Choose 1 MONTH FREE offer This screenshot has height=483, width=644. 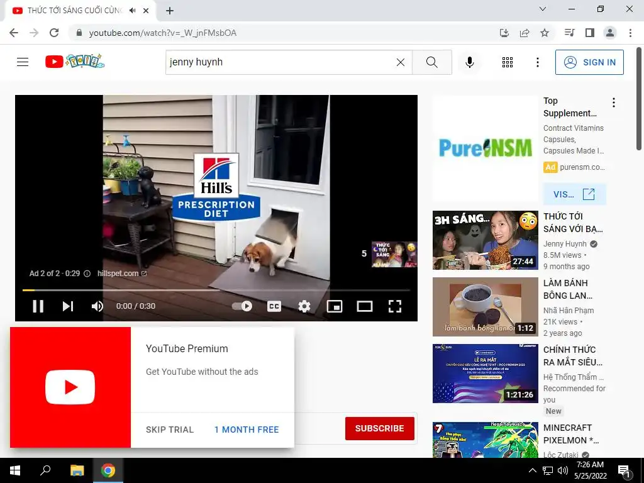tap(247, 430)
